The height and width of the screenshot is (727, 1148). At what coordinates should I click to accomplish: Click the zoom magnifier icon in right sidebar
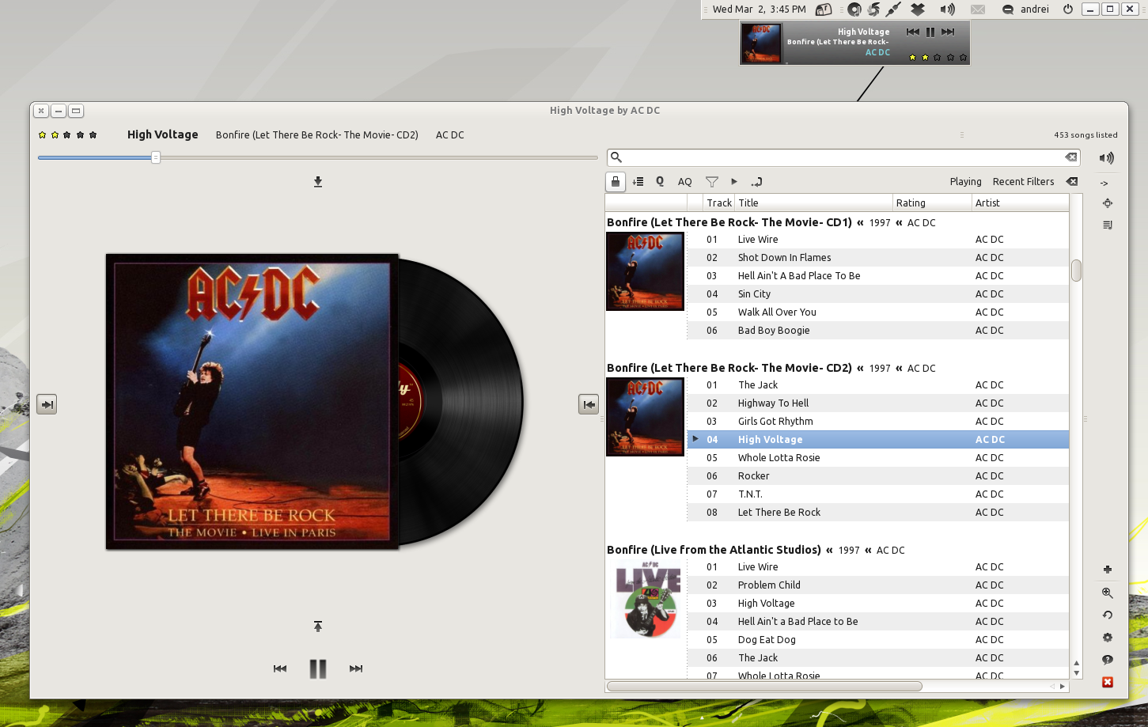pos(1108,593)
